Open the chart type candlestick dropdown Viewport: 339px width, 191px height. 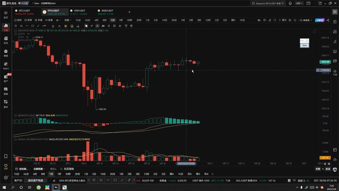(58, 20)
